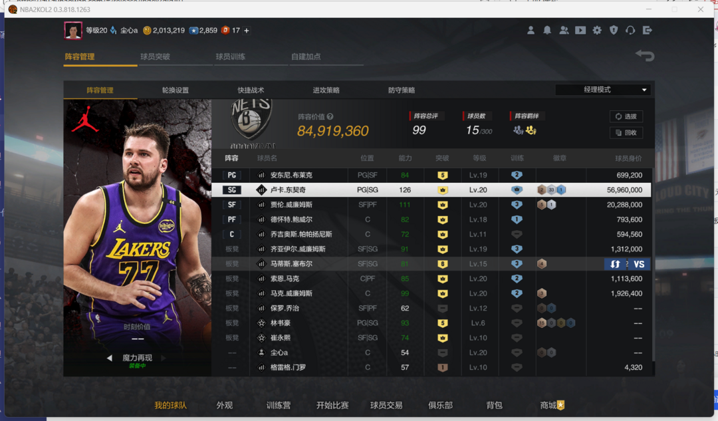This screenshot has height=421, width=718.
Task: Go to 球员交易 in bottom navigation
Action: click(x=386, y=405)
